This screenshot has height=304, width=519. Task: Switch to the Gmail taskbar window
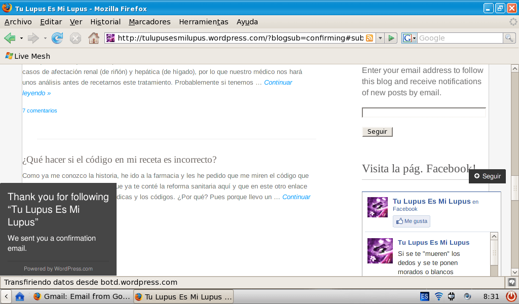click(82, 296)
